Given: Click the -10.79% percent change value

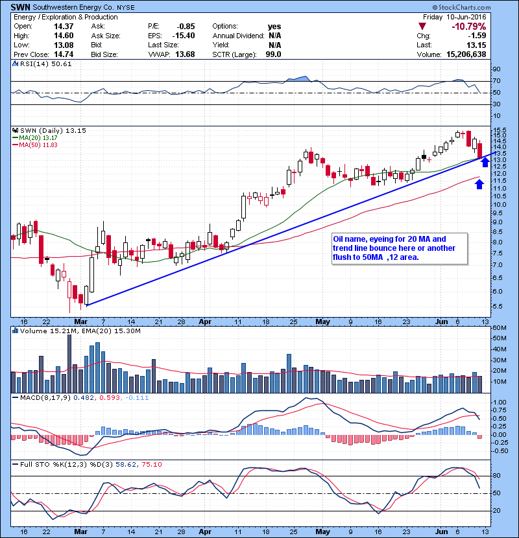Looking at the screenshot, I should pyautogui.click(x=468, y=27).
